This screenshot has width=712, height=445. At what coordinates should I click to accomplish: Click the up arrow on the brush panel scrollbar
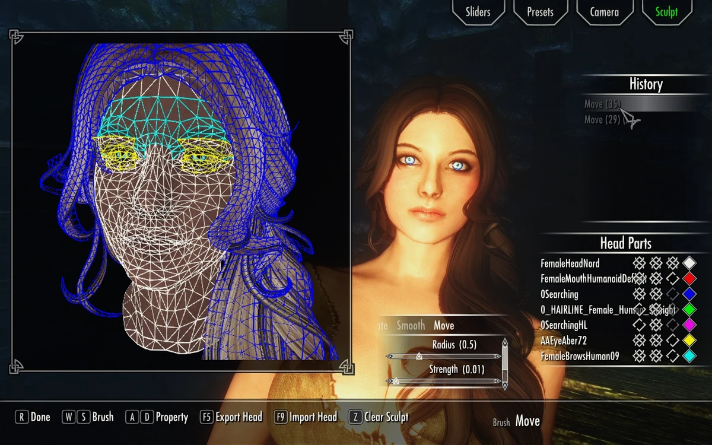point(504,342)
